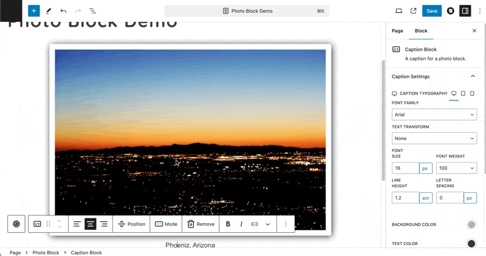This screenshot has height=256, width=486.
Task: Click the block inserter plus button
Action: [x=33, y=11]
